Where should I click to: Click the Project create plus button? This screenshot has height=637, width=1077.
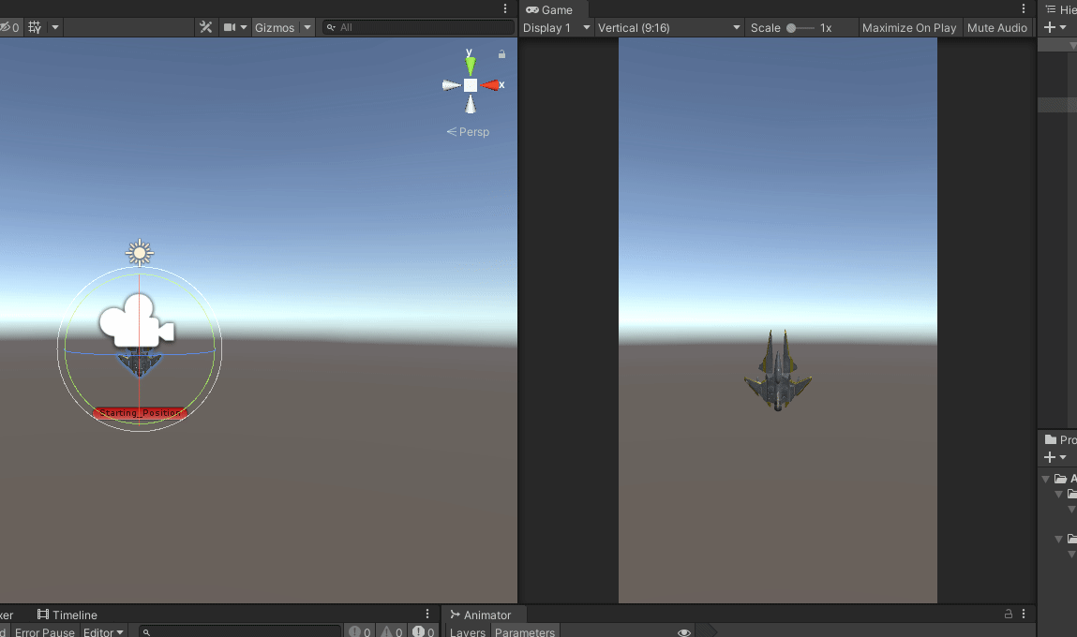click(x=1050, y=457)
